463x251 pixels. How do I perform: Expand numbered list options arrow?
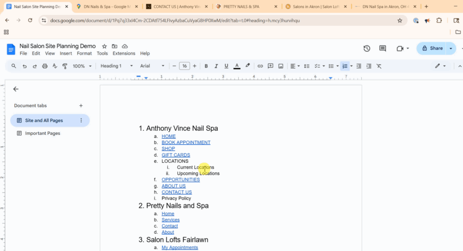click(x=351, y=66)
